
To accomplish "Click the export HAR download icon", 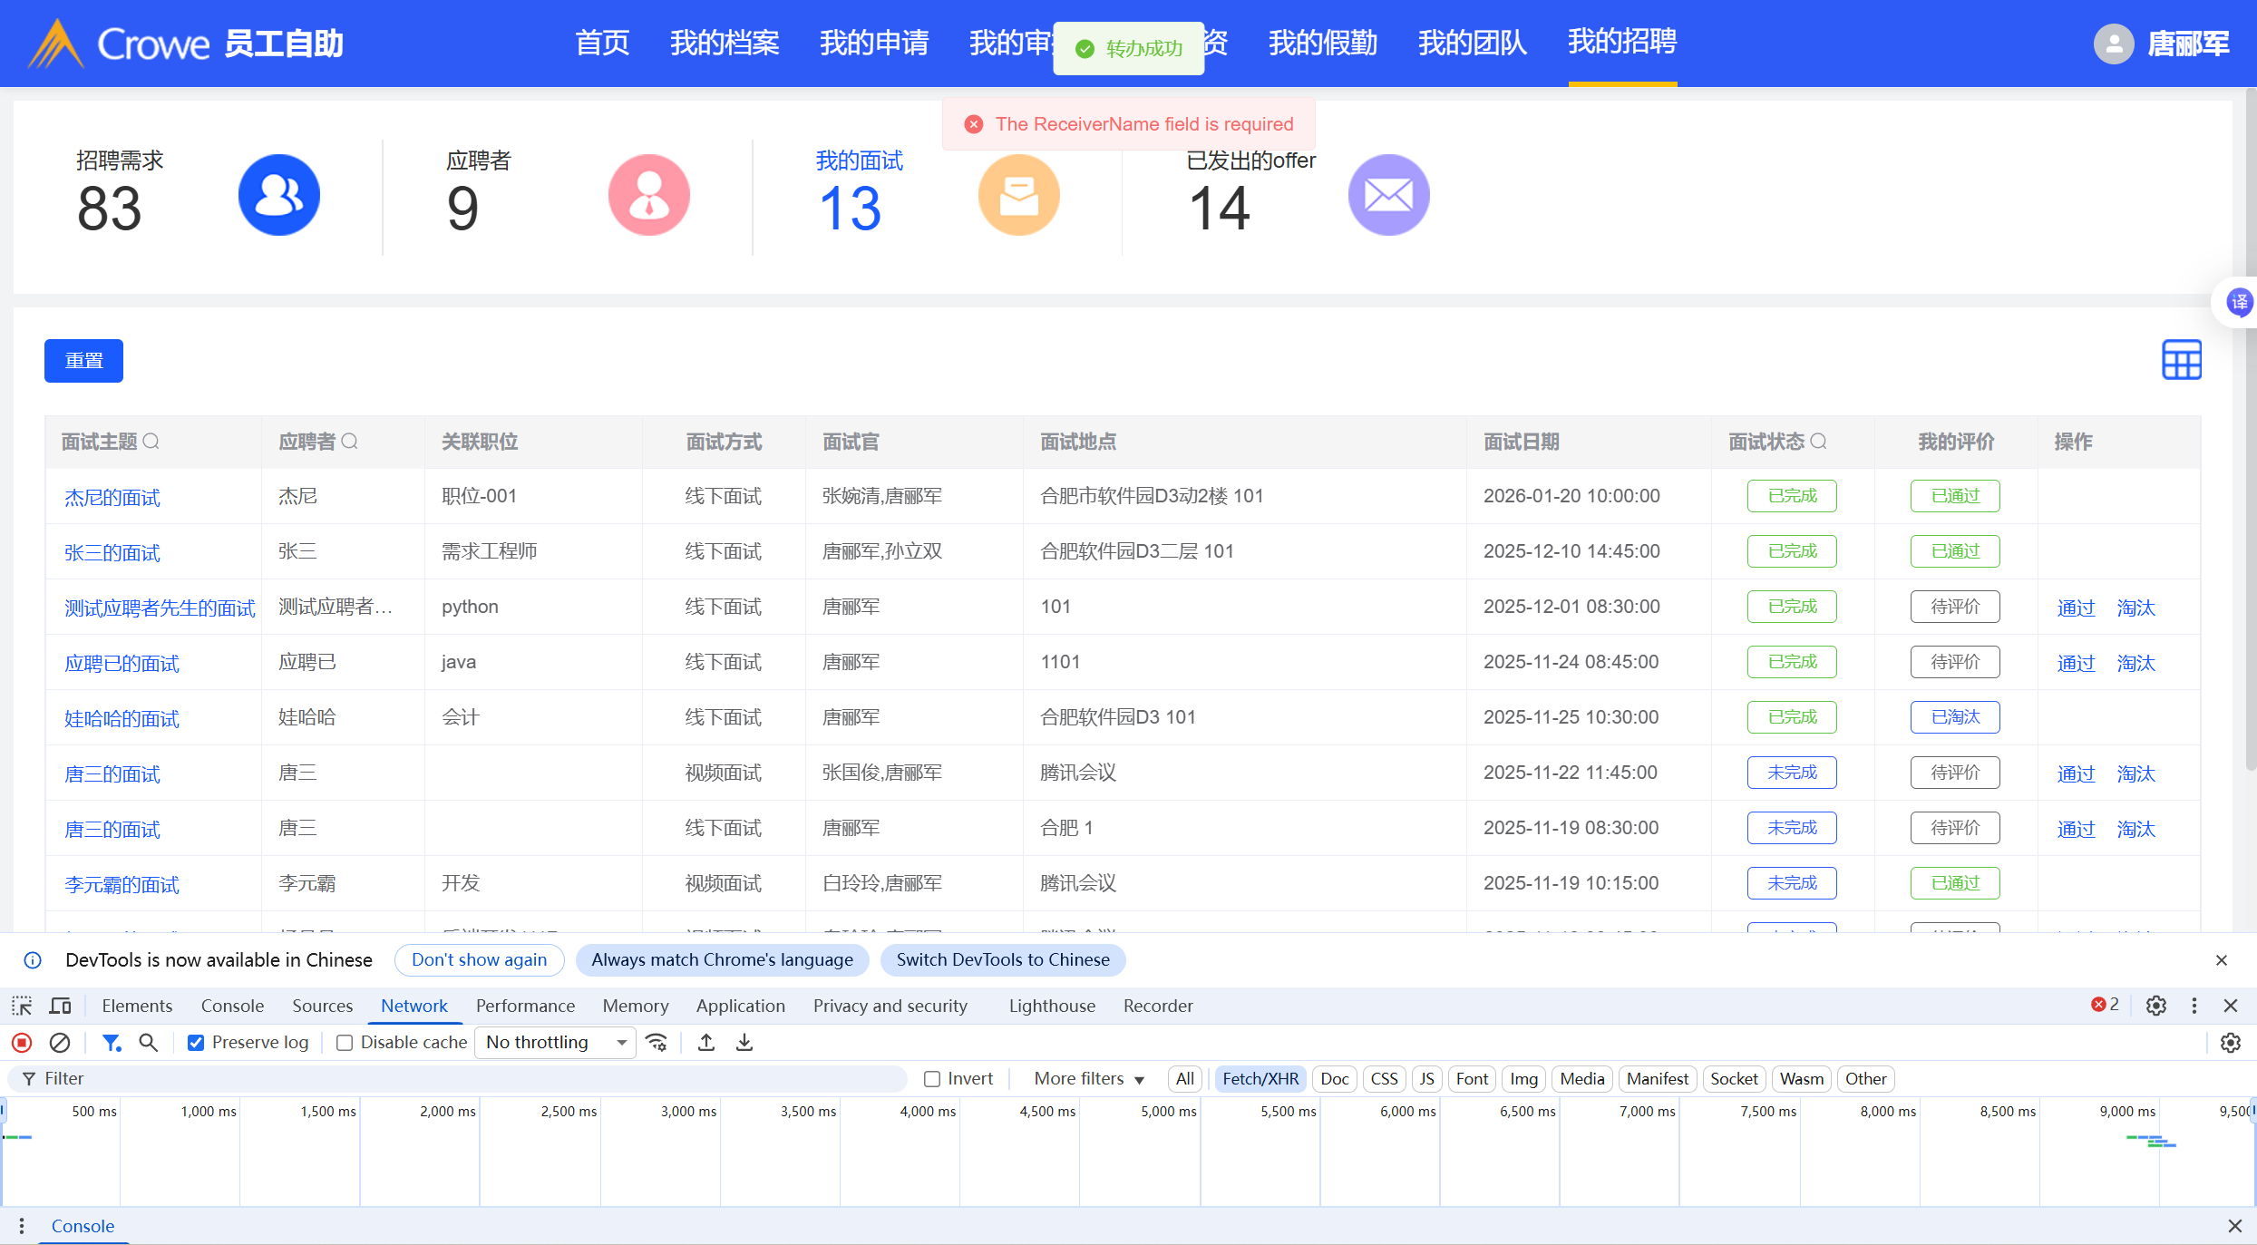I will pyautogui.click(x=744, y=1043).
